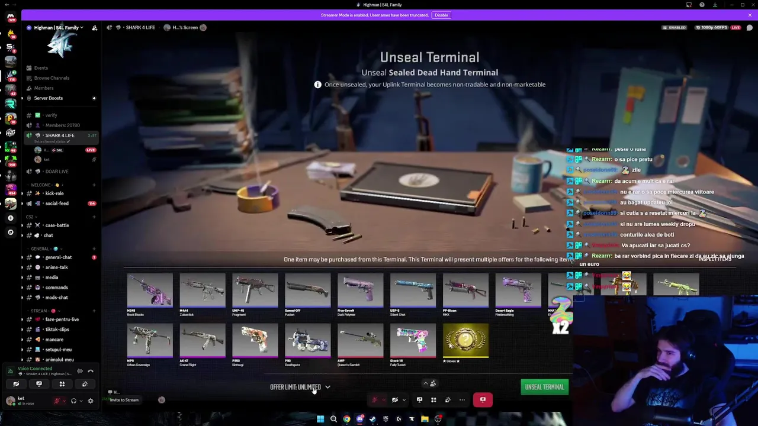
Task: Toggle deafen headphones in user panel
Action: pyautogui.click(x=73, y=401)
